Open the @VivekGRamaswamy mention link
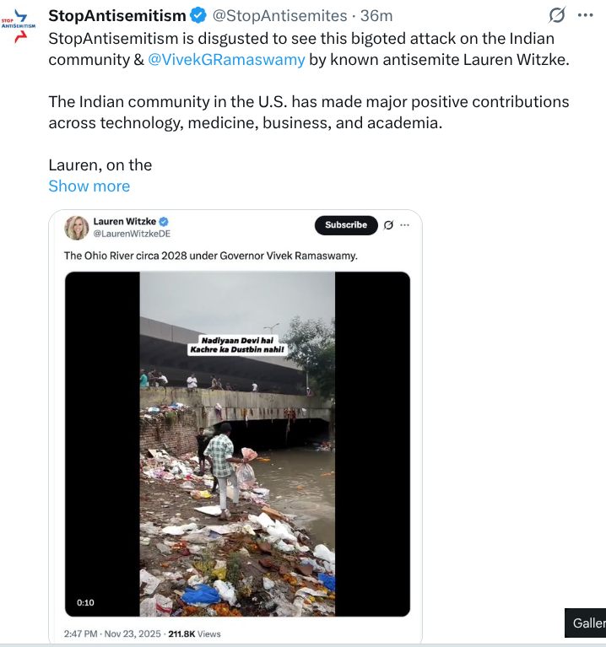606x647 pixels. (x=227, y=59)
